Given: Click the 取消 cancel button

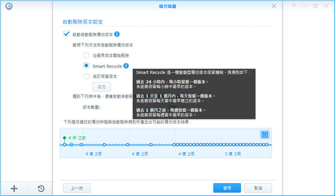Looking at the screenshot, I should click(x=258, y=188).
